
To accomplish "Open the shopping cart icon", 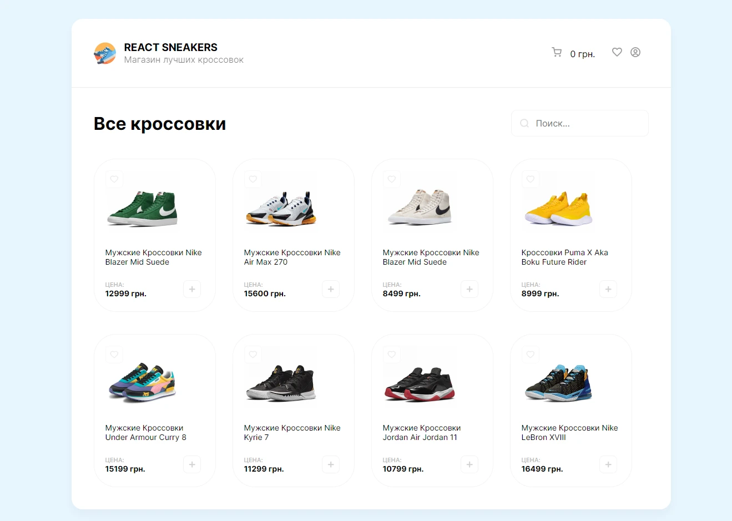I will tap(557, 52).
